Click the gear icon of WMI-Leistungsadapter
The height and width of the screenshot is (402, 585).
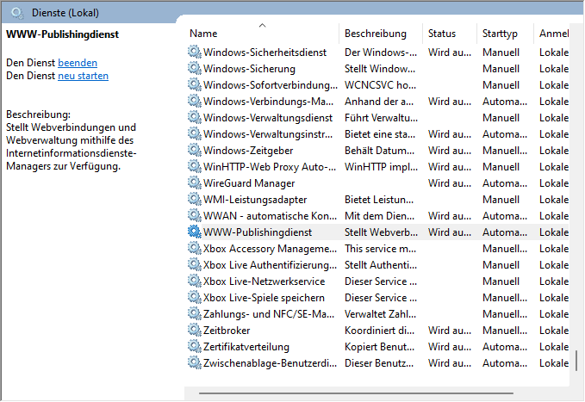[195, 199]
